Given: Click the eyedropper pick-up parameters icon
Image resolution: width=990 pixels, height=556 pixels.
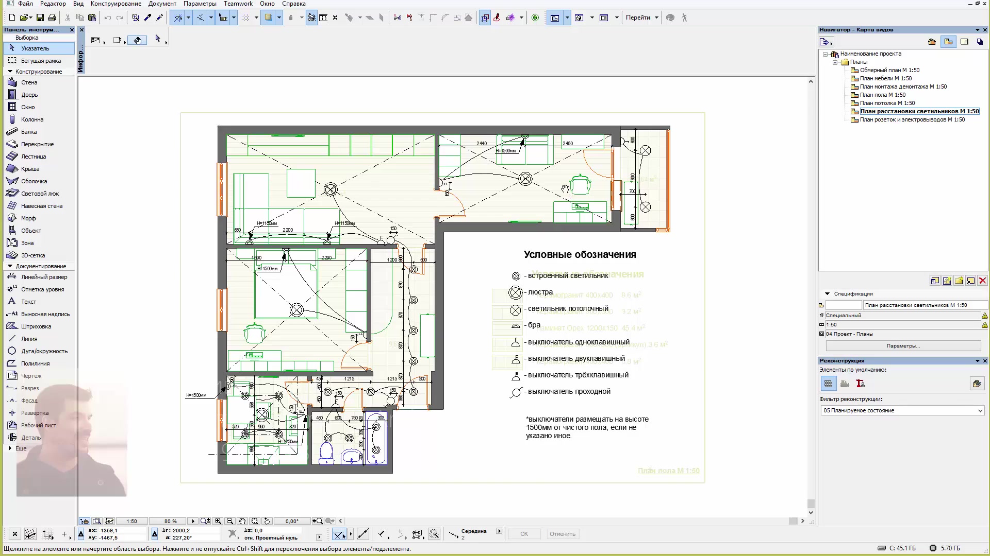Looking at the screenshot, I should pyautogui.click(x=147, y=18).
